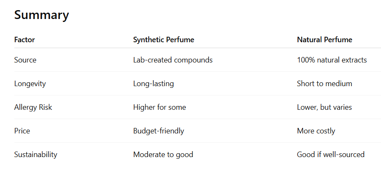Click the Higher for some cell
The image size is (381, 171).
point(159,107)
